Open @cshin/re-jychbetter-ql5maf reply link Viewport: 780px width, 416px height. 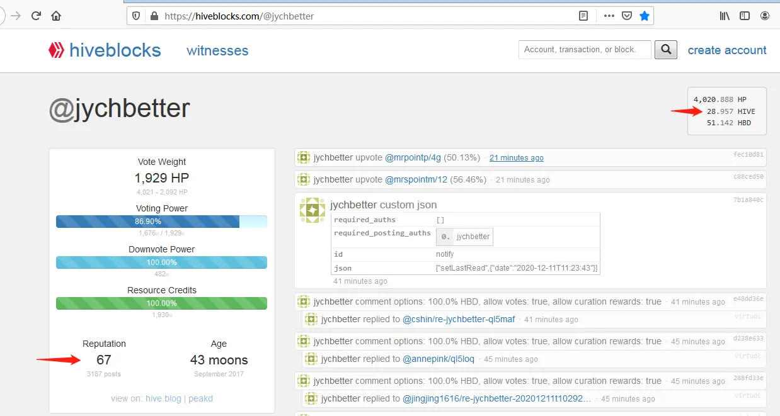[x=459, y=319]
